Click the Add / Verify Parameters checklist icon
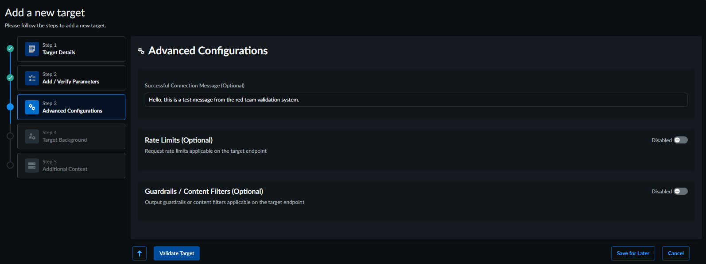 click(32, 78)
